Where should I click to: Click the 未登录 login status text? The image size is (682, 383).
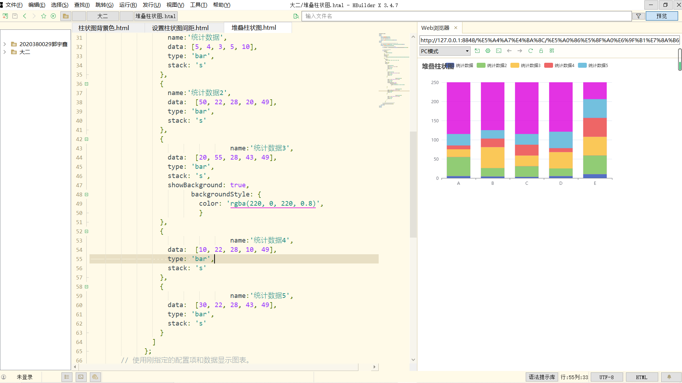click(25, 377)
